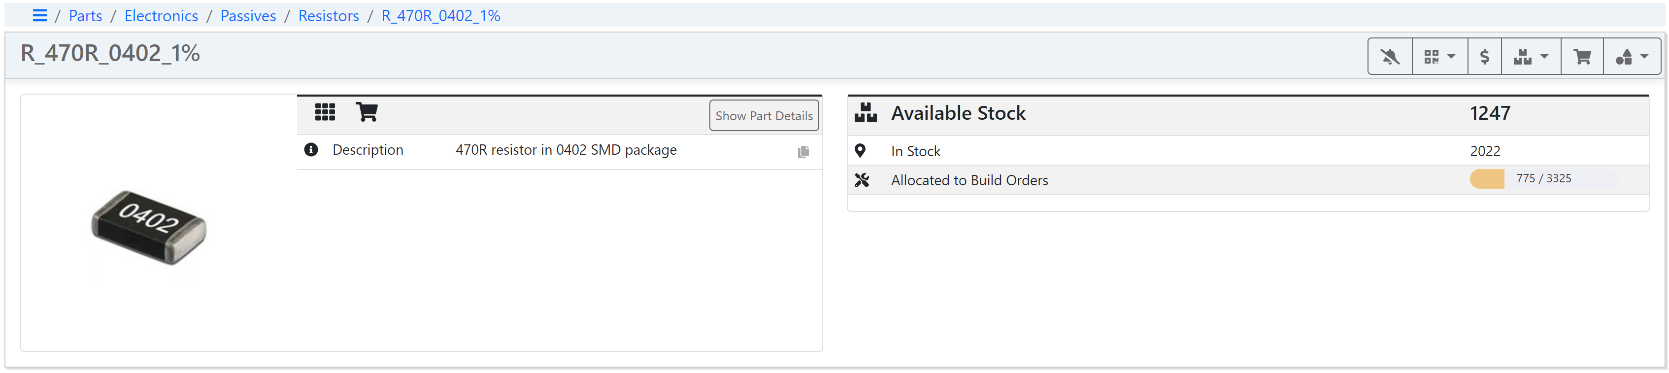This screenshot has height=373, width=1669.
Task: Click the info icon next to Description
Action: tap(311, 150)
